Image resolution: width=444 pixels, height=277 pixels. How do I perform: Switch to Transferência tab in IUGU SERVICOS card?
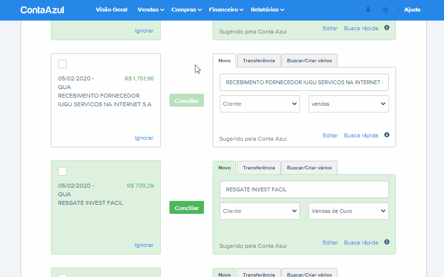click(x=259, y=60)
